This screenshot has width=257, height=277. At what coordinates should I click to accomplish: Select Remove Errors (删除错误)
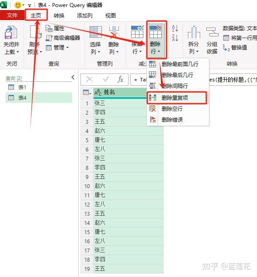(x=178, y=119)
